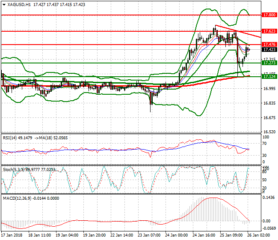The height and width of the screenshot is (240, 278).
Task: Select the 17.623 red price level label
Action: 269,31
